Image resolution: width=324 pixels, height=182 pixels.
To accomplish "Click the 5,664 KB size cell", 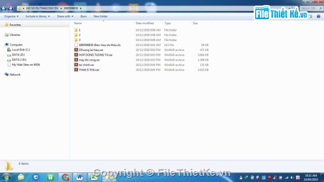I will pos(203,55).
